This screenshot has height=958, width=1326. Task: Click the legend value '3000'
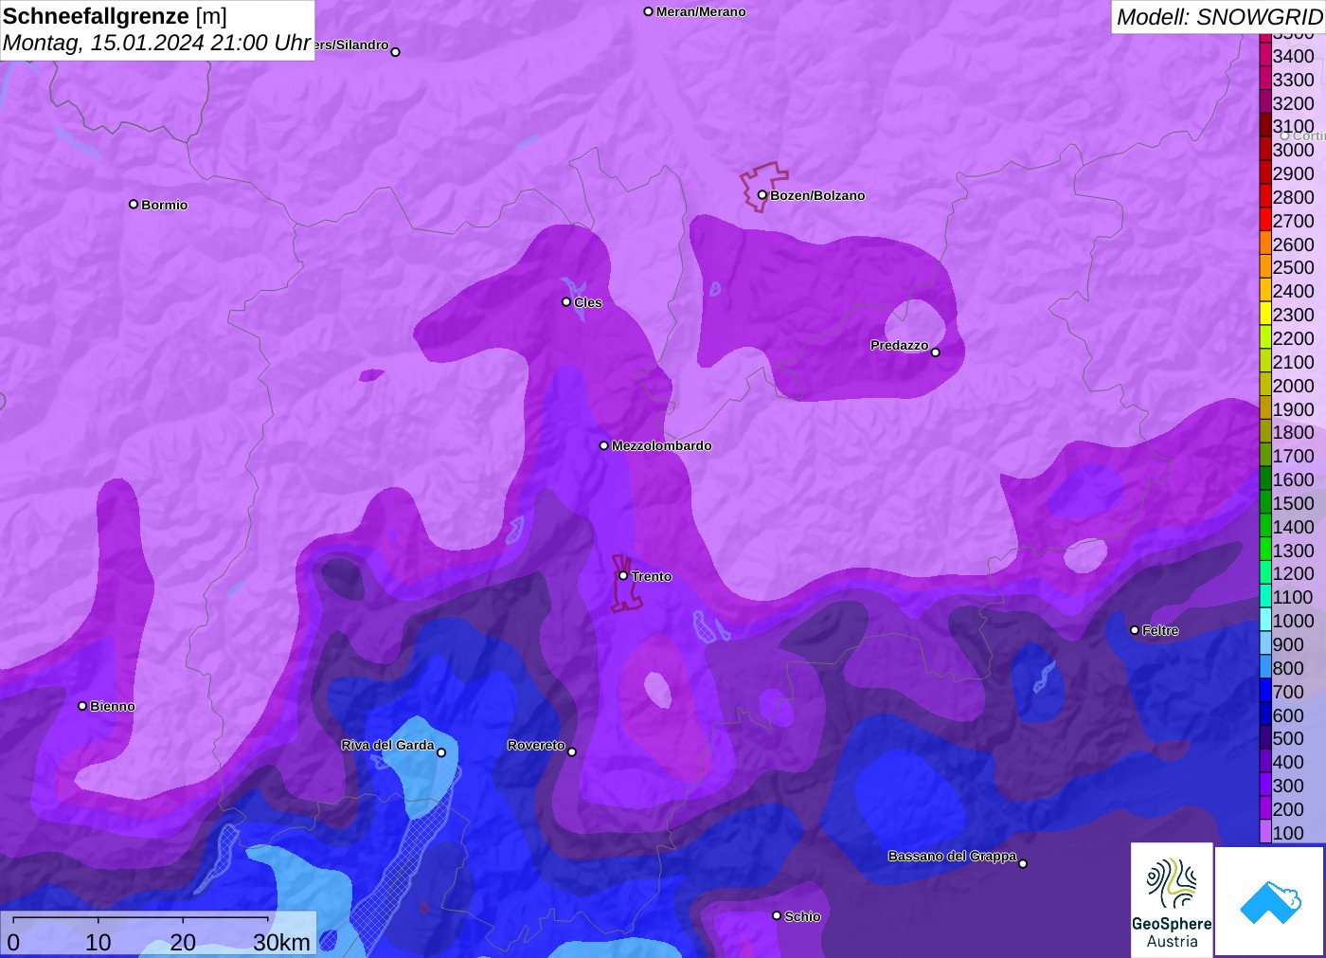1294,150
